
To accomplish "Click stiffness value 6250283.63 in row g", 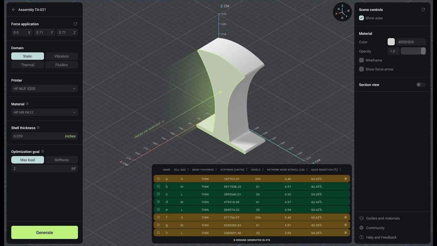I will 232,225.
